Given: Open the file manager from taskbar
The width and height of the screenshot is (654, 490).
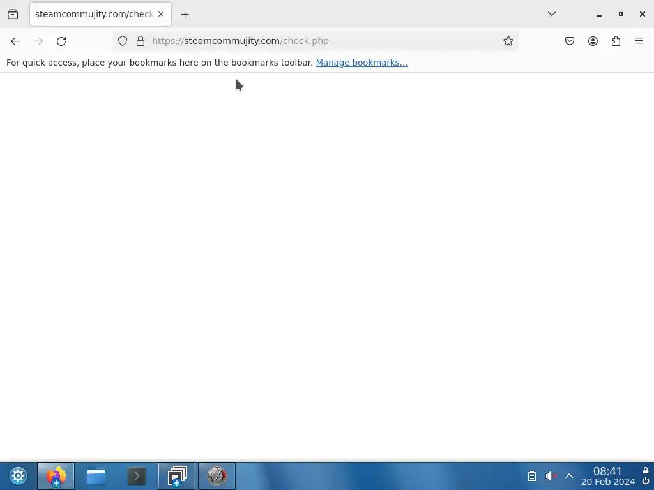Looking at the screenshot, I should (x=96, y=476).
